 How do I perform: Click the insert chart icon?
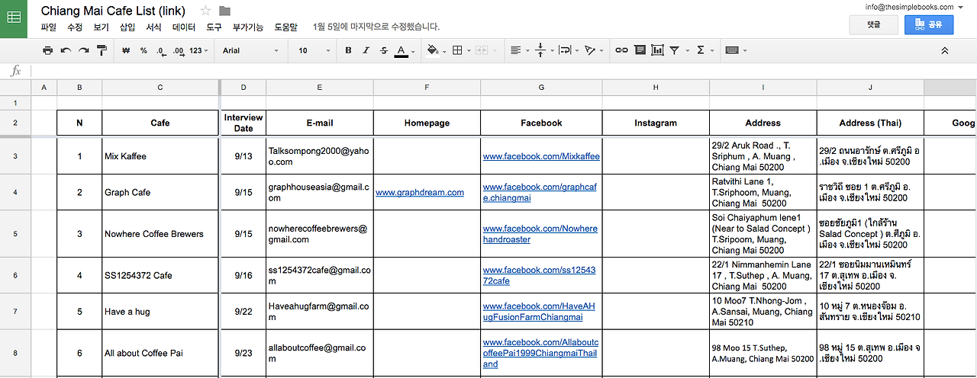coord(657,50)
